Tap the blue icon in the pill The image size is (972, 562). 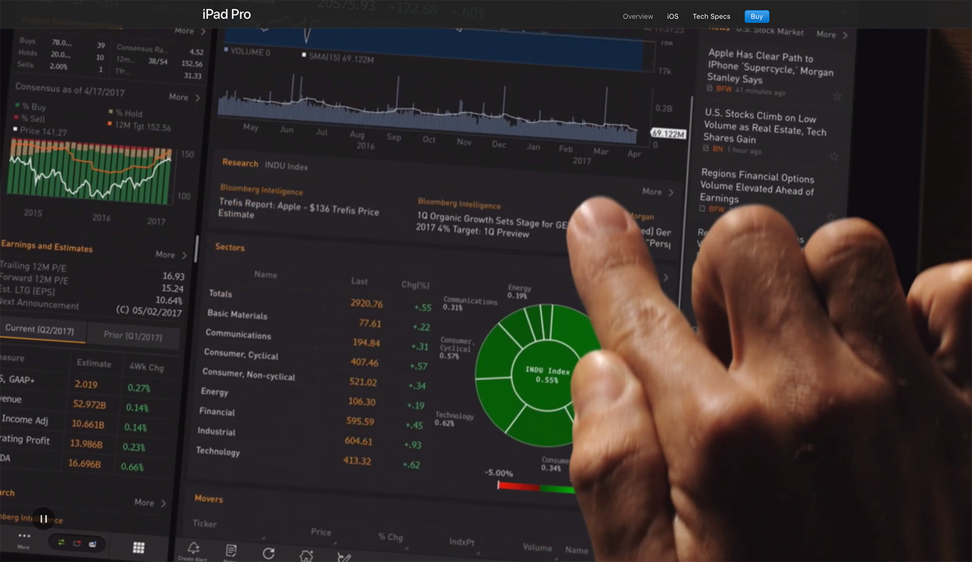tap(93, 544)
